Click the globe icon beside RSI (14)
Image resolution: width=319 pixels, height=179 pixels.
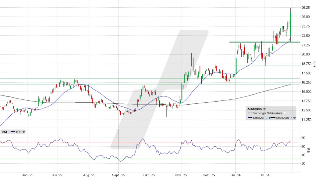point(24,132)
